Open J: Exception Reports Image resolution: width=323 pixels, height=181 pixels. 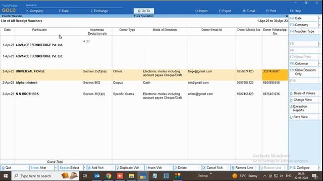coord(304,108)
